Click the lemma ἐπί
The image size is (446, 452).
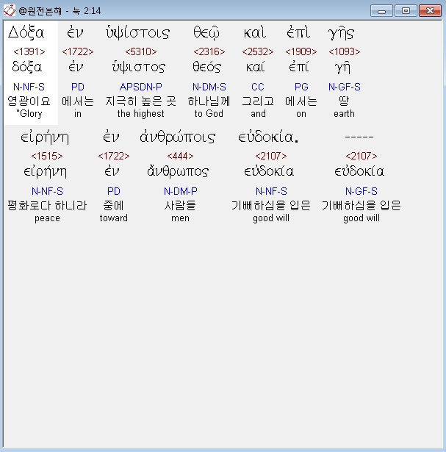[x=299, y=67]
